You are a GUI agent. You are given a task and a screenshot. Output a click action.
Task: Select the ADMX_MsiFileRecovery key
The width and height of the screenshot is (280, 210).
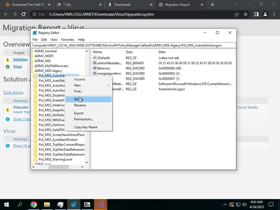51,66
